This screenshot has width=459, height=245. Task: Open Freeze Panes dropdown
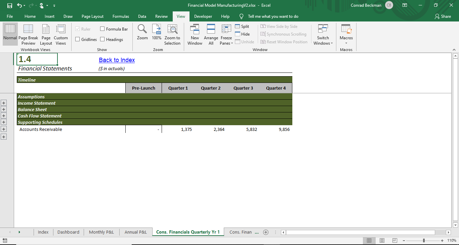click(x=226, y=34)
